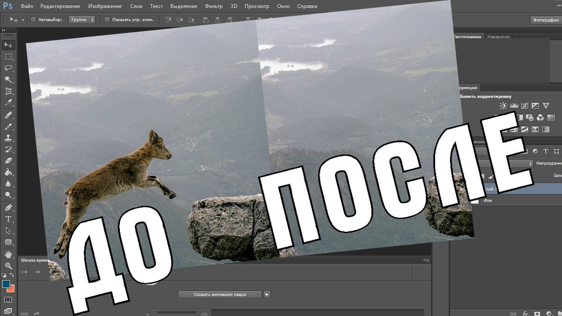Open the Move tool preset picker arrow
Image resolution: width=562 pixels, height=316 pixels.
click(23, 20)
